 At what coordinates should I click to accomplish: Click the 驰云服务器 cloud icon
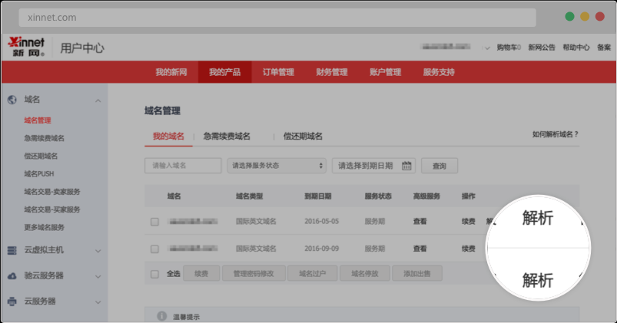pos(12,275)
